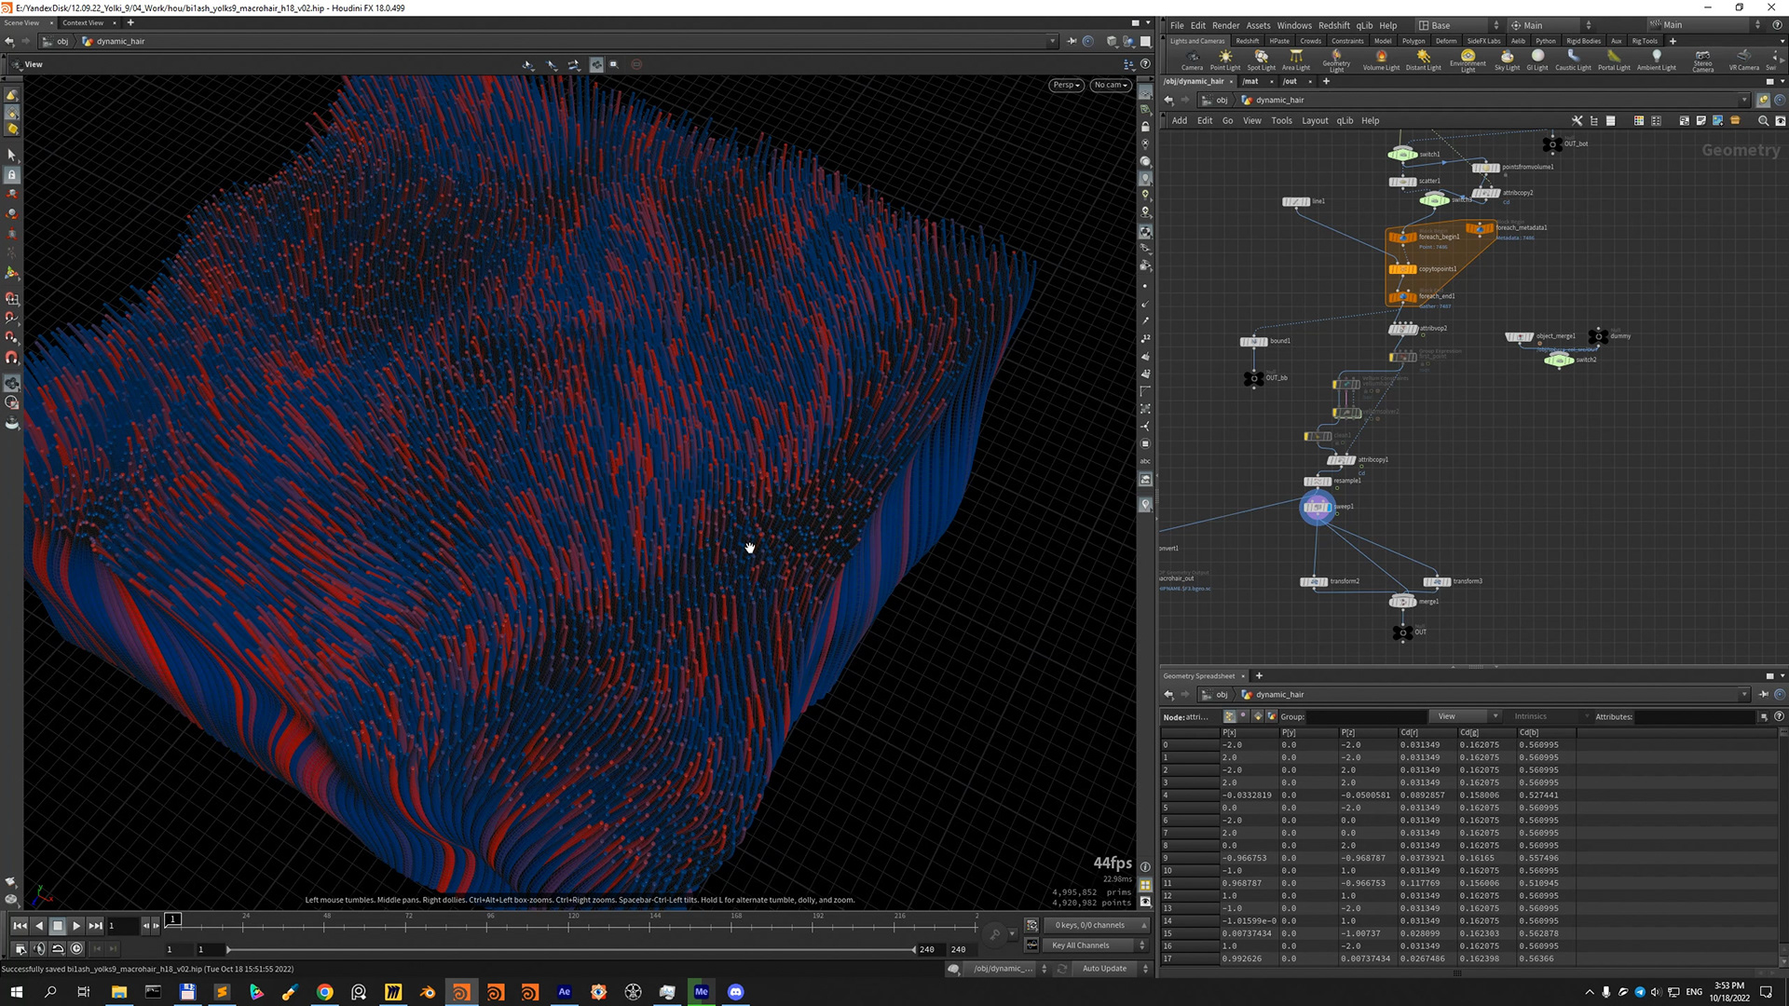Open the spreadsheet View dropdown

(x=1466, y=716)
